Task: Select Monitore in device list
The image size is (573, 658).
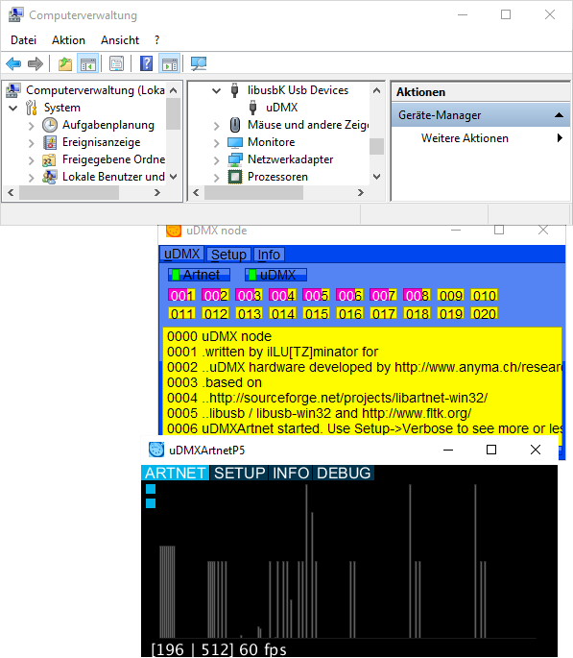Action: point(271,142)
